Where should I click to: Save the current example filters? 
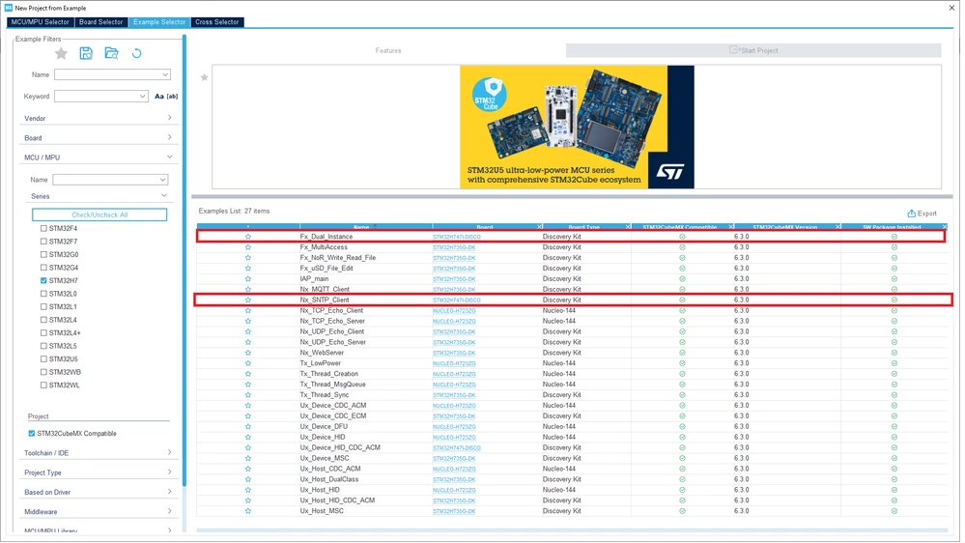[x=86, y=53]
